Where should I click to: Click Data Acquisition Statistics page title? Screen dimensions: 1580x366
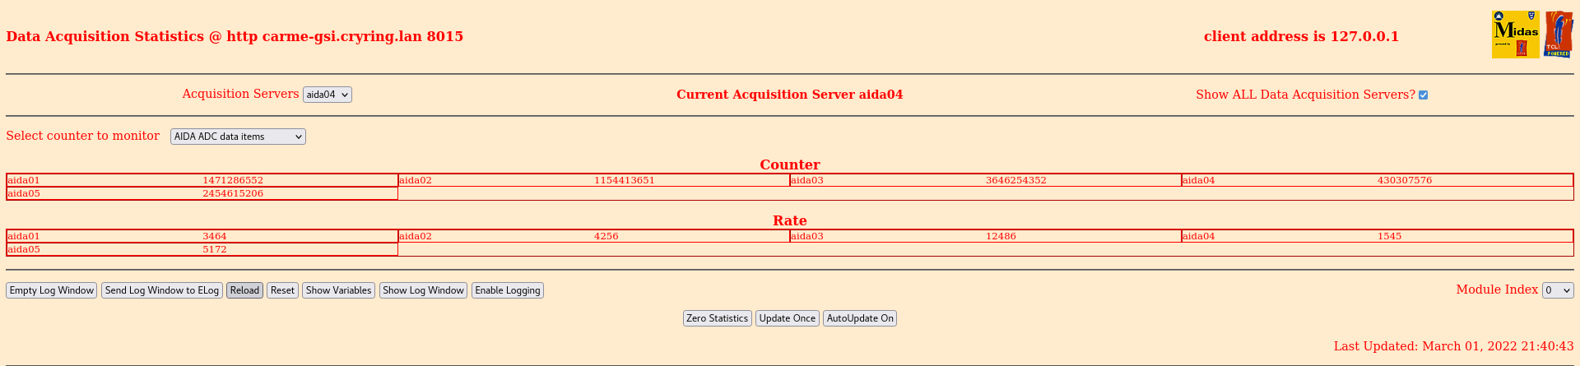(x=235, y=36)
